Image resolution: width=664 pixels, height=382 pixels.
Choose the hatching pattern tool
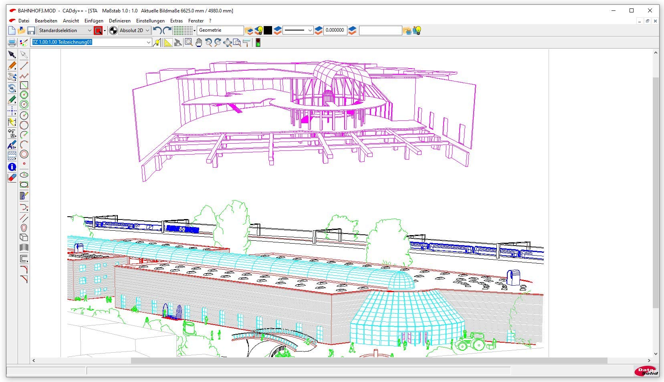12,156
